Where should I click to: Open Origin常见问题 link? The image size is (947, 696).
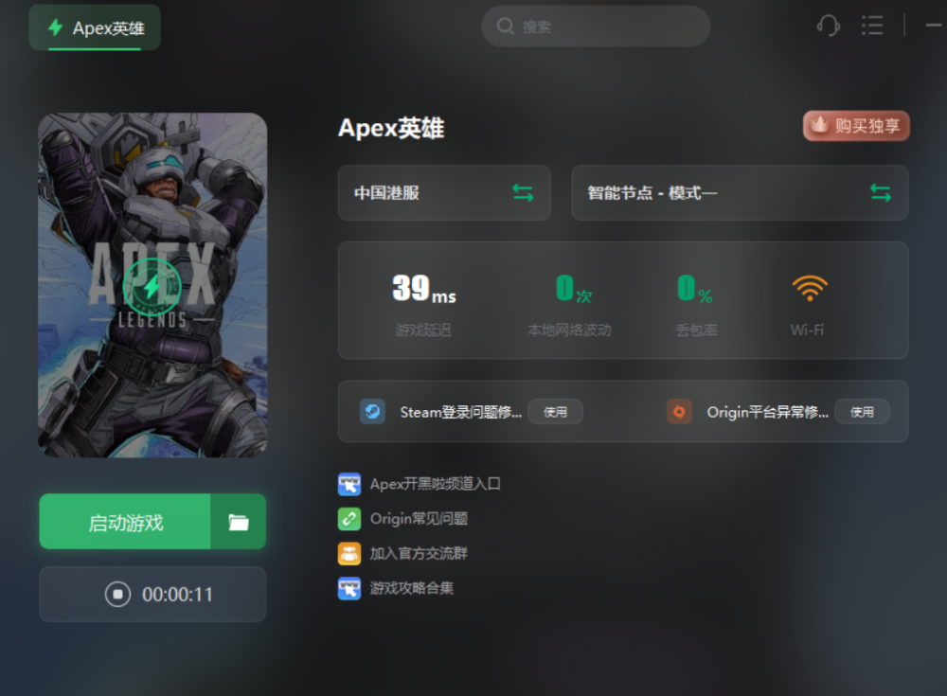click(x=419, y=519)
